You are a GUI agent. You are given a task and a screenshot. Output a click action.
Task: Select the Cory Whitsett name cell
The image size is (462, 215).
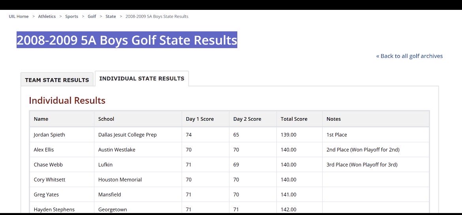62,179
